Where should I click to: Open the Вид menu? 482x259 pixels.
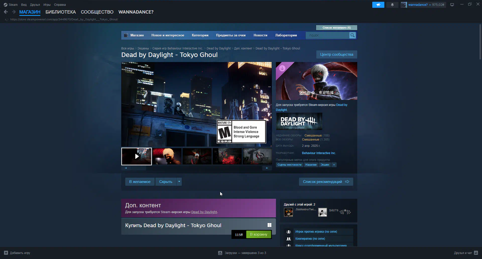coord(24,5)
